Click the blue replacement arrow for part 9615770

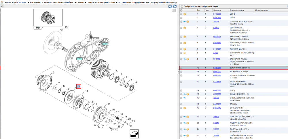pyautogui.click(x=185, y=59)
